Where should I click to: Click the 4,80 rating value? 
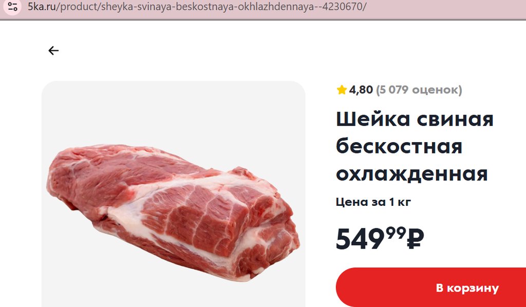[361, 90]
